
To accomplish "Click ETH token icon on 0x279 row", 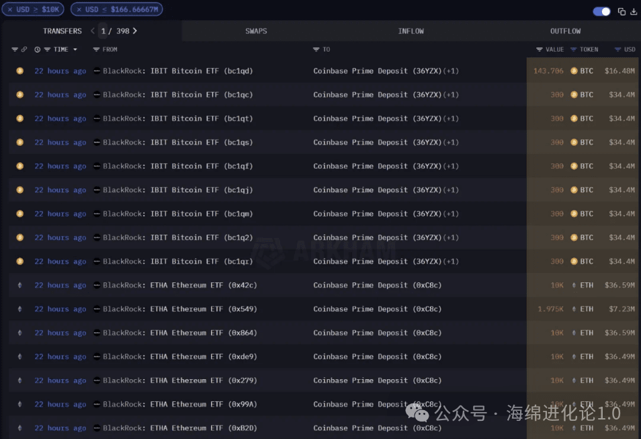I will [574, 380].
